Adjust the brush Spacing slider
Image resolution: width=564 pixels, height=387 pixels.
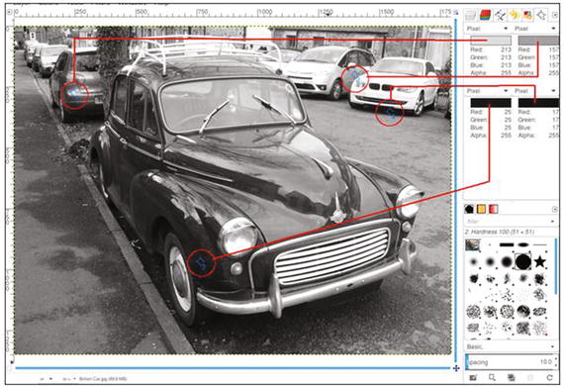coord(511,362)
